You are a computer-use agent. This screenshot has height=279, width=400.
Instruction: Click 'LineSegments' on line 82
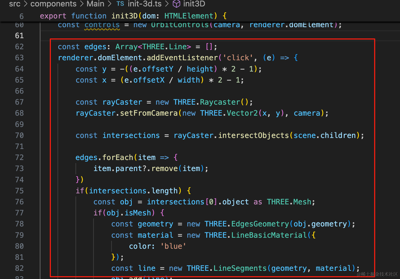[240, 268]
